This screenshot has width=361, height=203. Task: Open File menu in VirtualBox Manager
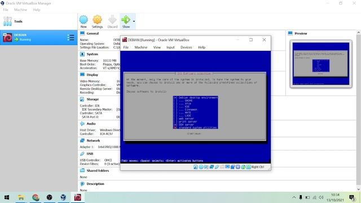[6, 10]
